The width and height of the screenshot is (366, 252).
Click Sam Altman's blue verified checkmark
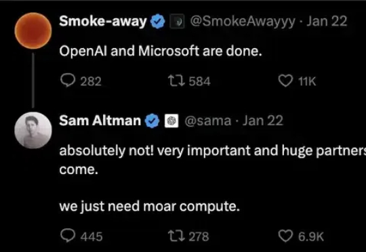pyautogui.click(x=152, y=121)
